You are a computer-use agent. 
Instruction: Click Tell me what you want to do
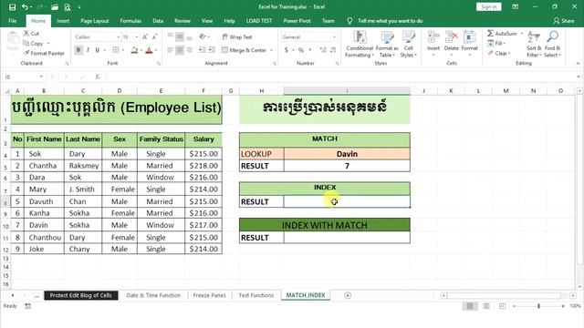coord(390,21)
